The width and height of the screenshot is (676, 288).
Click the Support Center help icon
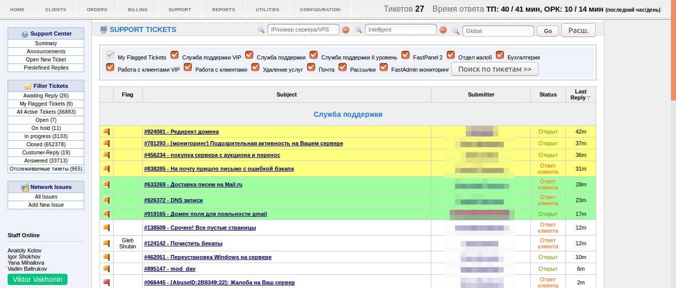click(x=25, y=34)
